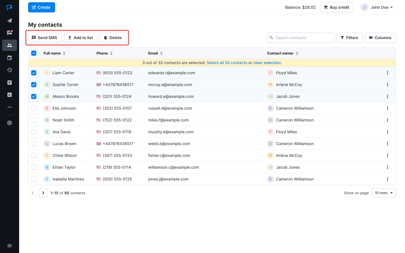Open the Campaigns paper plane icon

(10, 21)
